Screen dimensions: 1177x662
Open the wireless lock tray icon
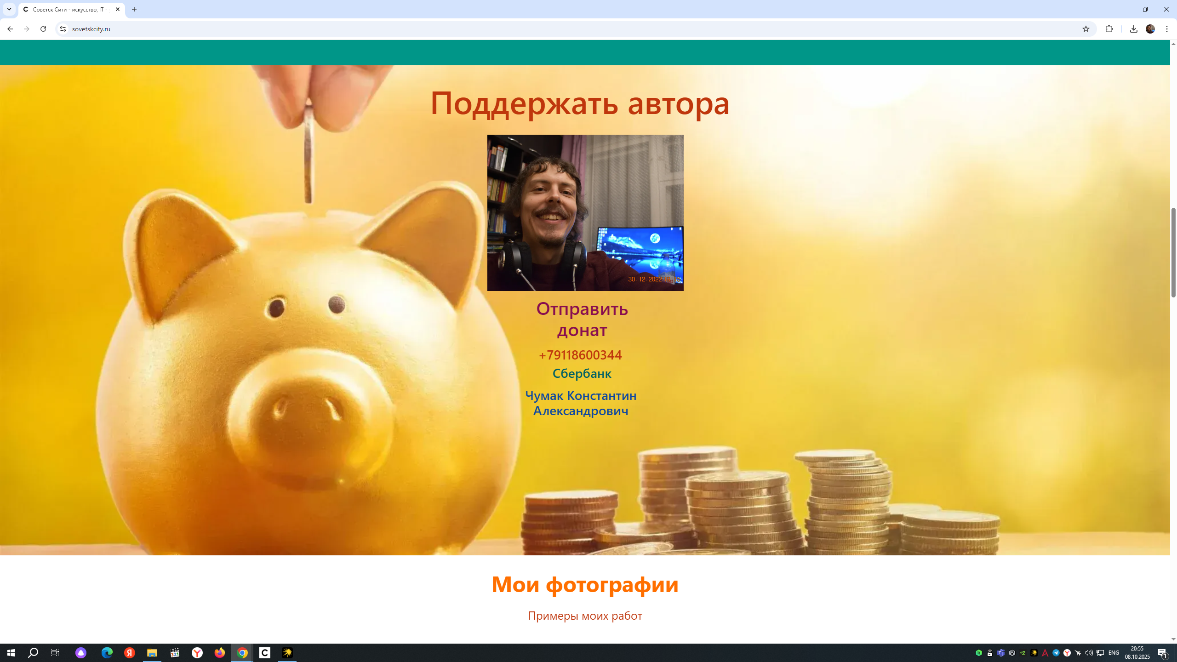(990, 653)
